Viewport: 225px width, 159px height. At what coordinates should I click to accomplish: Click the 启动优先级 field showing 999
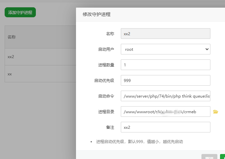click(165, 80)
